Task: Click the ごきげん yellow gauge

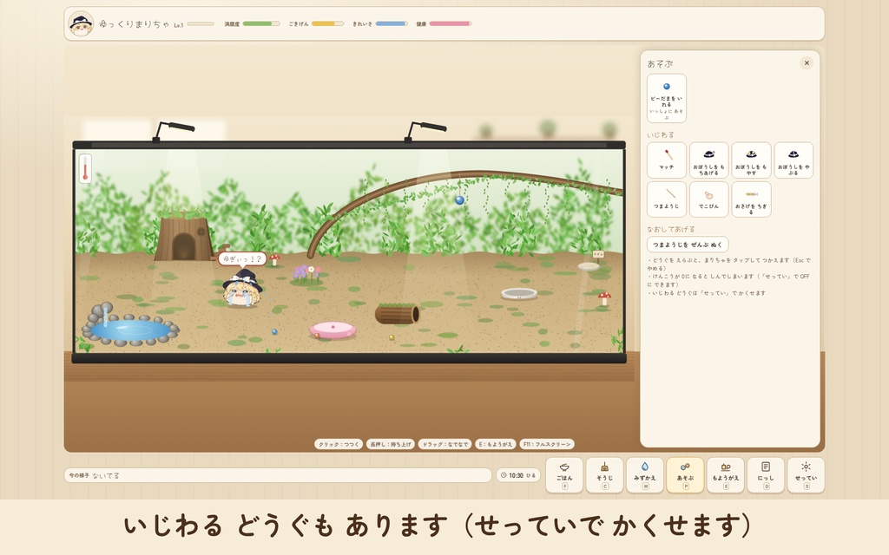Action: click(327, 23)
